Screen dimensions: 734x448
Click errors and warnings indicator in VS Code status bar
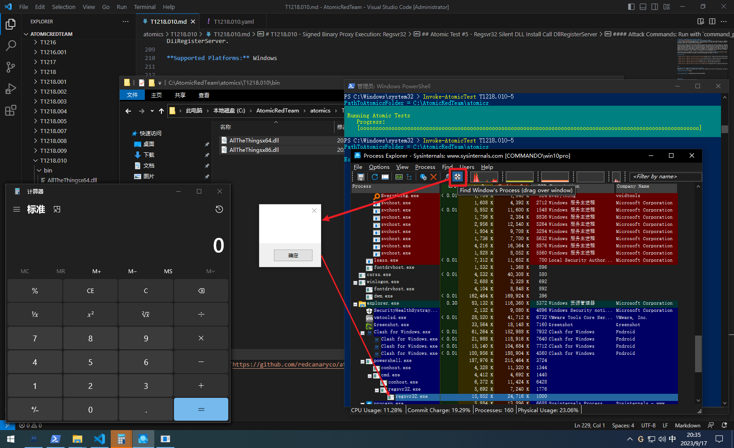tap(30, 426)
